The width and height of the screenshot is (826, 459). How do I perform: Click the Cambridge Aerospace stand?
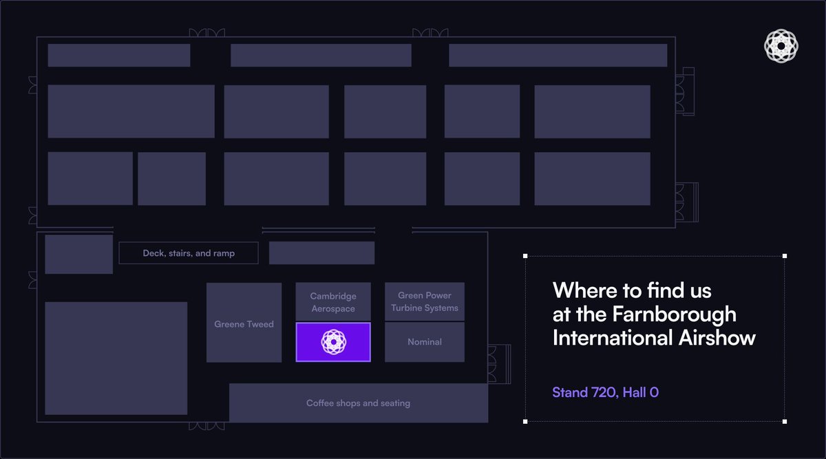tap(333, 301)
